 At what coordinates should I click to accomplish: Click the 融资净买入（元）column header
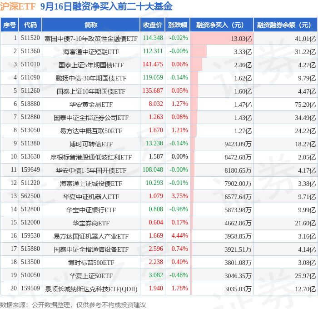[222, 25]
